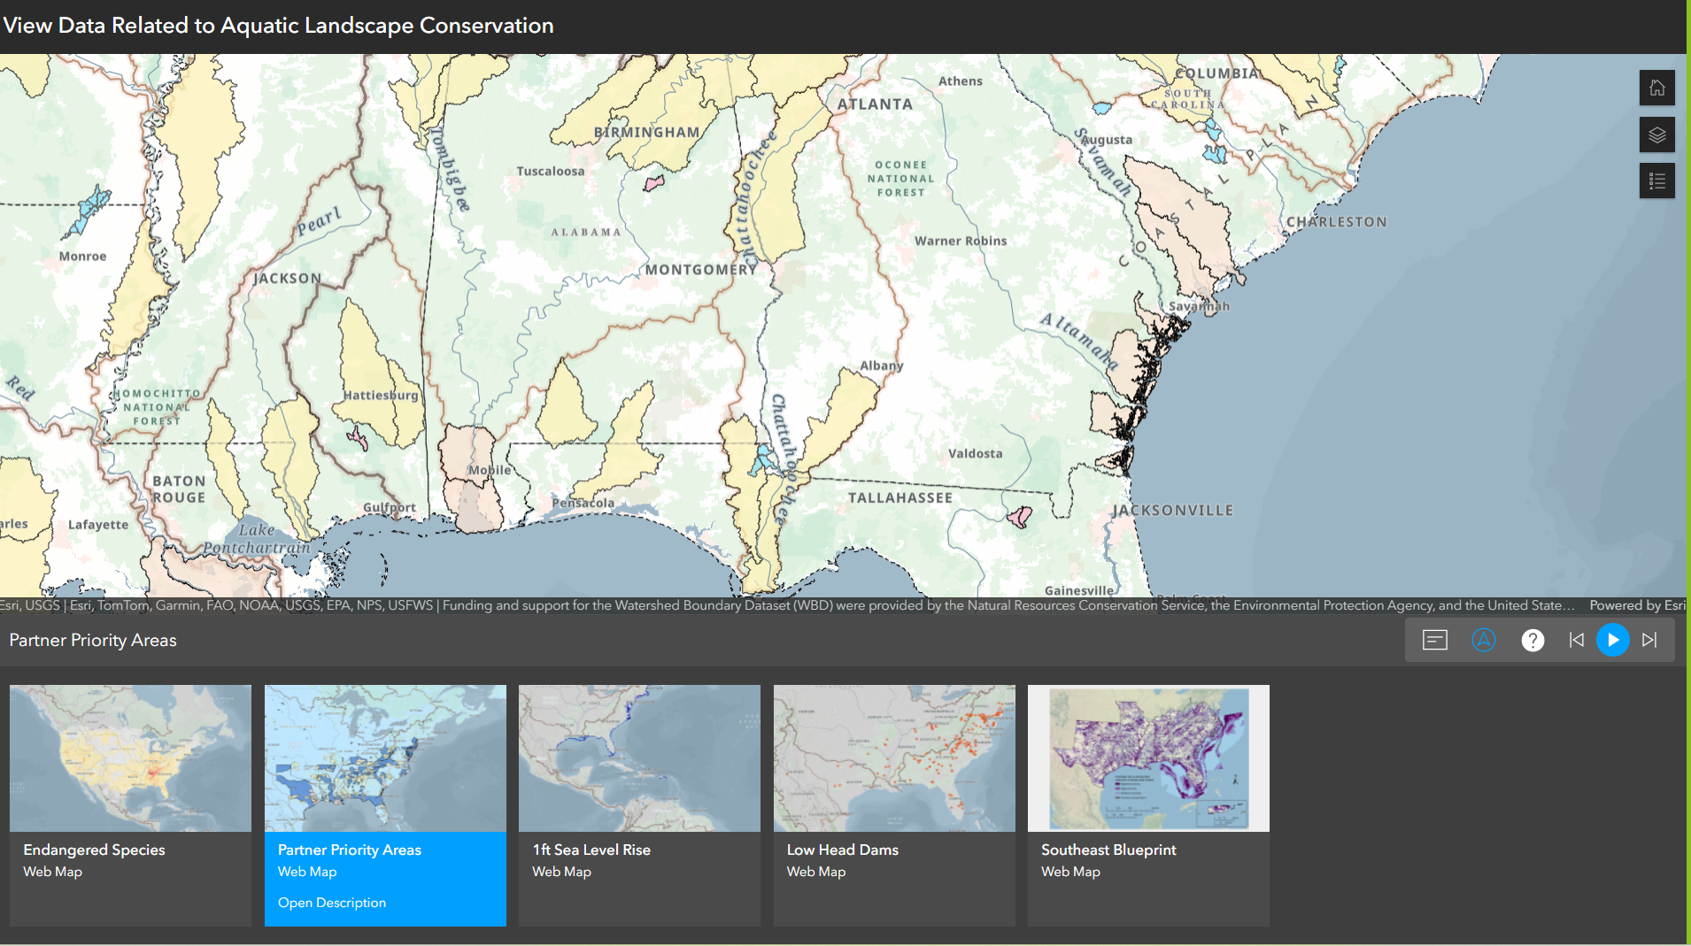This screenshot has width=1691, height=946.
Task: Open the help question mark icon
Action: [x=1533, y=640]
